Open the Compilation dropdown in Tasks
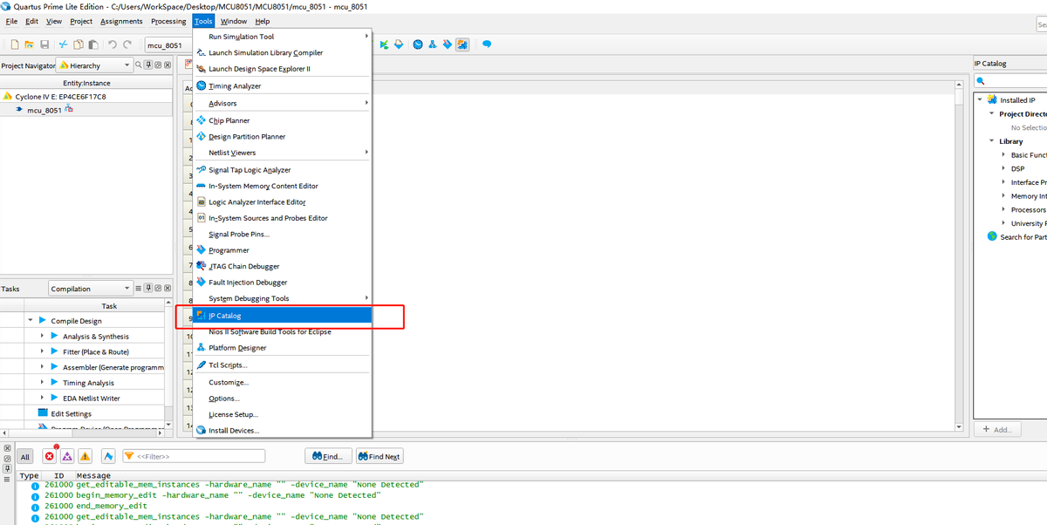 click(x=90, y=289)
